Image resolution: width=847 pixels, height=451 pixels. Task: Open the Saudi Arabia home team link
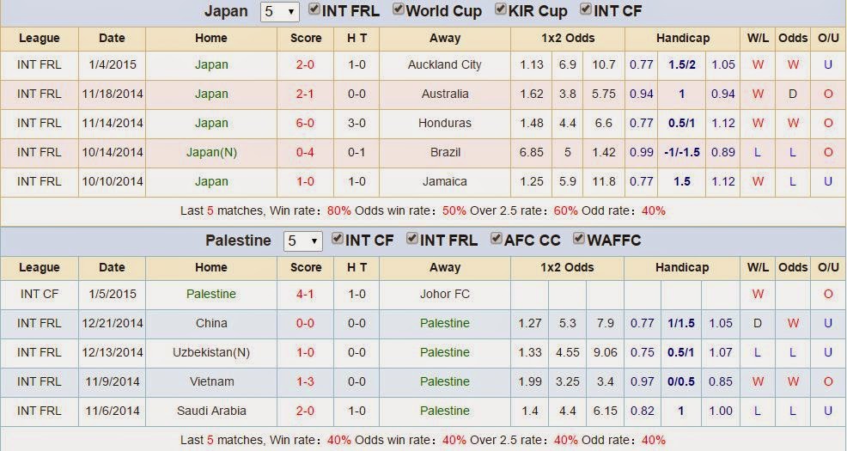pos(211,411)
